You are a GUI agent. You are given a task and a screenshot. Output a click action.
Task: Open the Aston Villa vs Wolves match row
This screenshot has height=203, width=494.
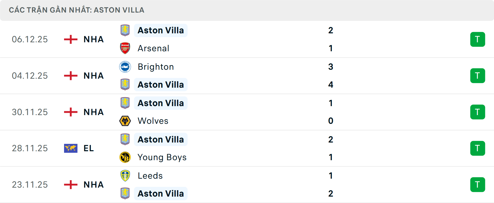(247, 112)
